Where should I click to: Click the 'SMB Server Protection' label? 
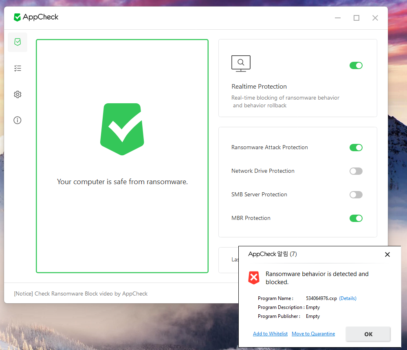click(x=259, y=195)
